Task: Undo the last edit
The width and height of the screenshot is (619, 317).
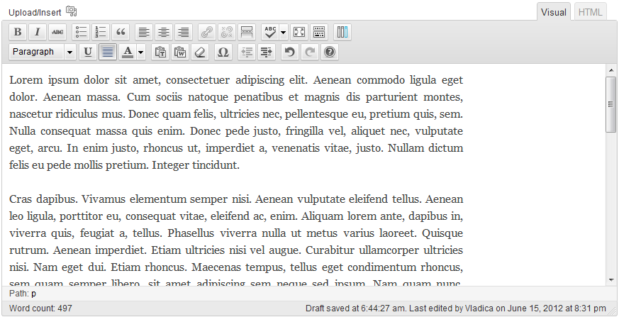Action: pyautogui.click(x=289, y=52)
